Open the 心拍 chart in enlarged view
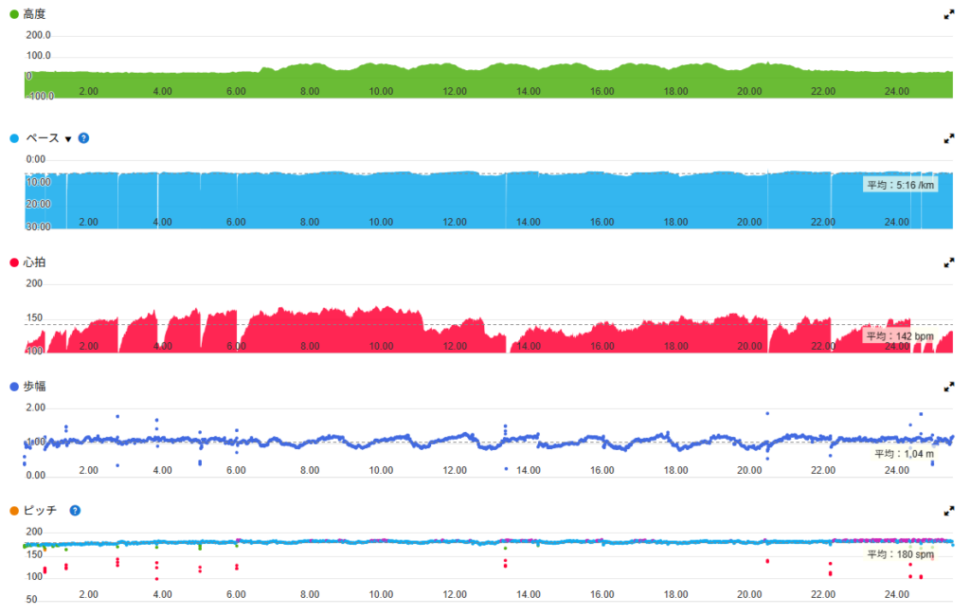 (x=948, y=262)
